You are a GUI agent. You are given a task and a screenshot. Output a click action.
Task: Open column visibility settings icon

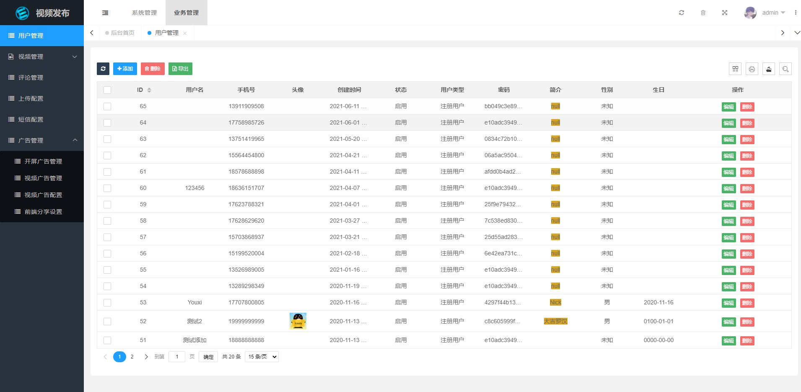tap(735, 69)
